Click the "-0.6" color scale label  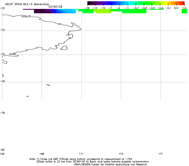(144, 8)
